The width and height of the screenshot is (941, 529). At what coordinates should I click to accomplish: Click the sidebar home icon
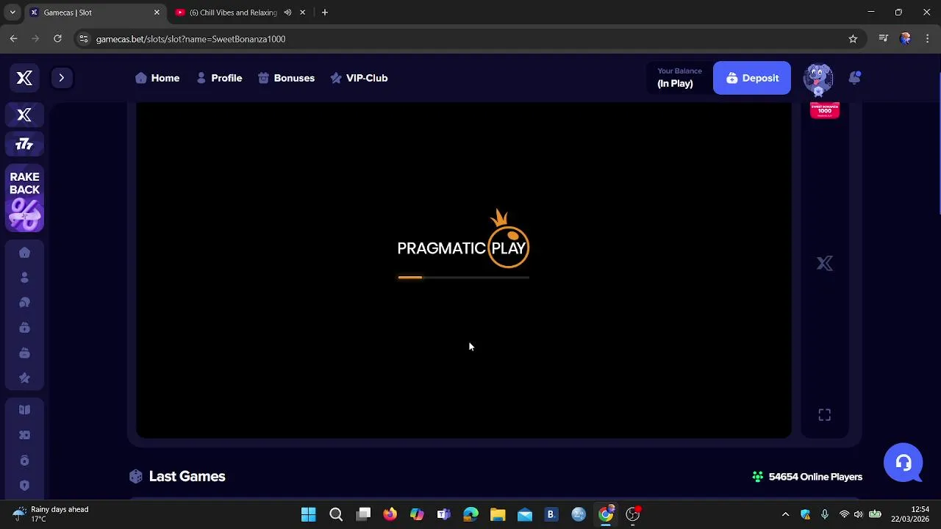tap(24, 253)
